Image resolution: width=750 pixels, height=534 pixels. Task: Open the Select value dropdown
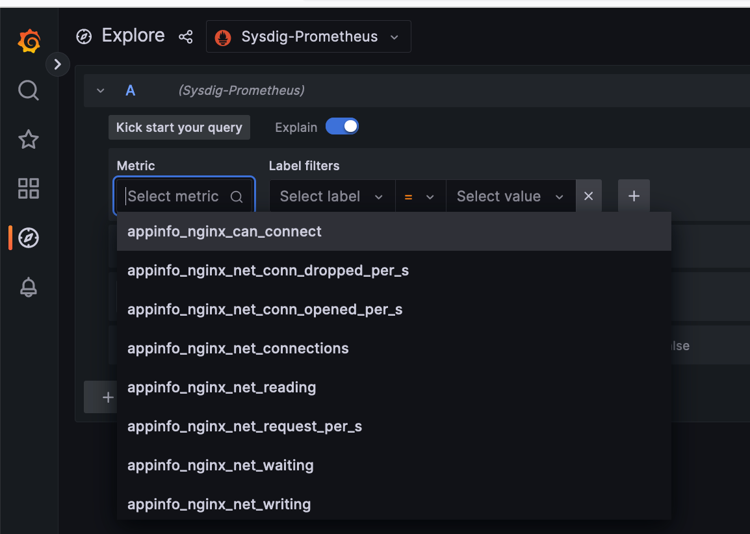tap(511, 196)
